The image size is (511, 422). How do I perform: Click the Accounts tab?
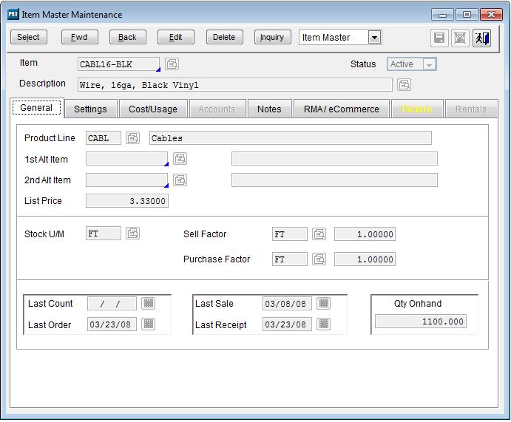217,109
